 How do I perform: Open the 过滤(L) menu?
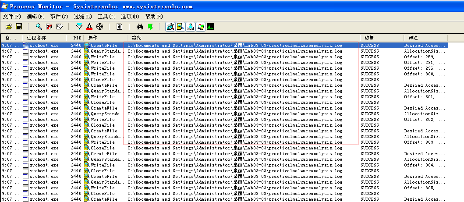[x=83, y=17]
